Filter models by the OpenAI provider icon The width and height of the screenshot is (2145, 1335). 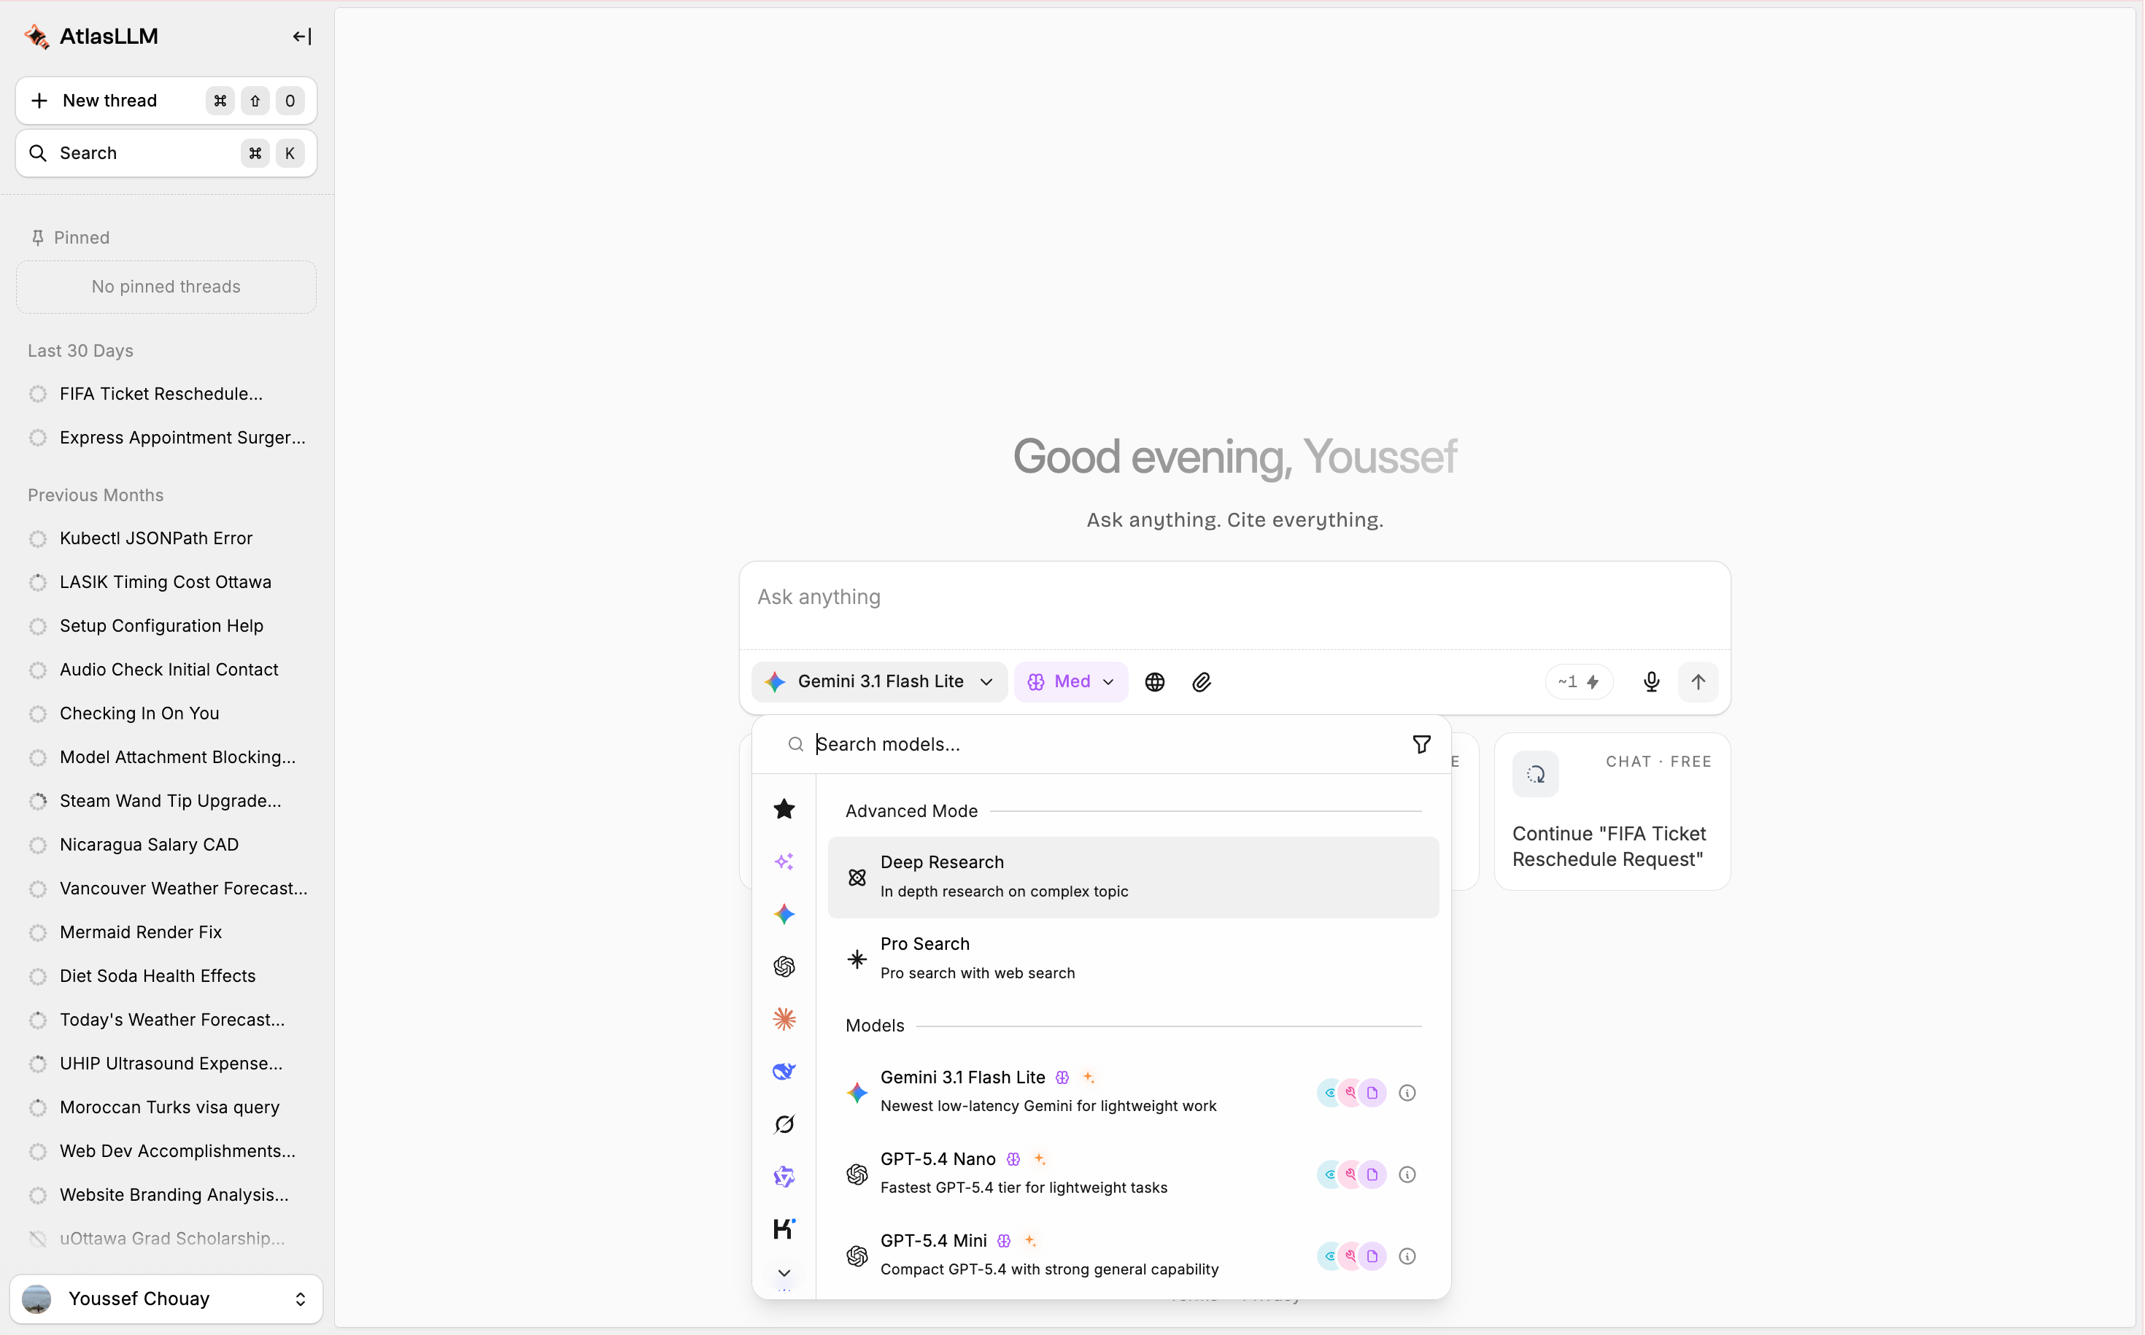pyautogui.click(x=784, y=966)
